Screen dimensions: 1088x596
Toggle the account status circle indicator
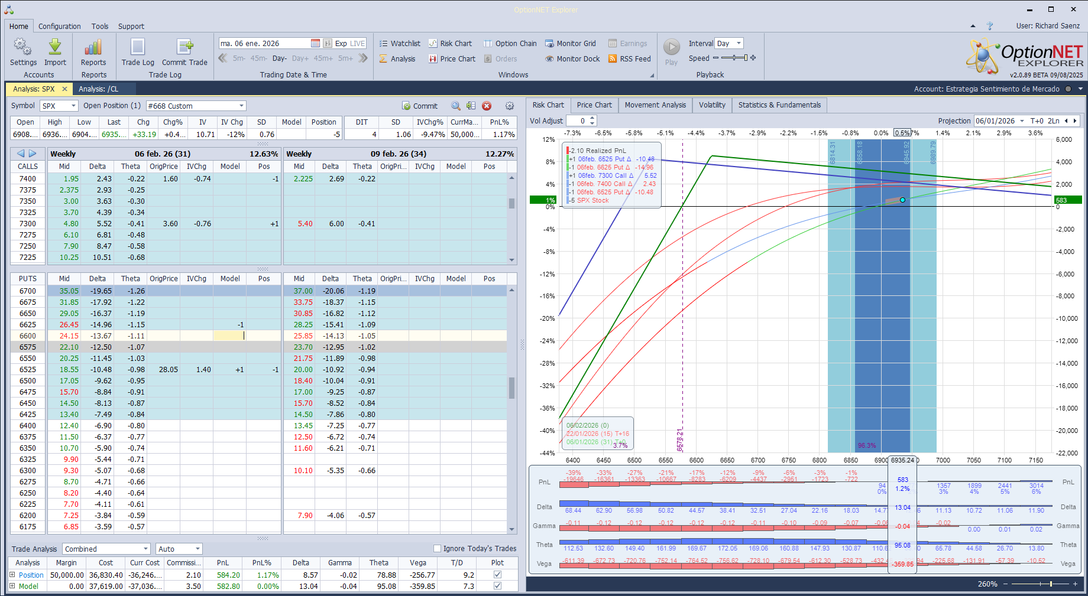click(x=1068, y=89)
